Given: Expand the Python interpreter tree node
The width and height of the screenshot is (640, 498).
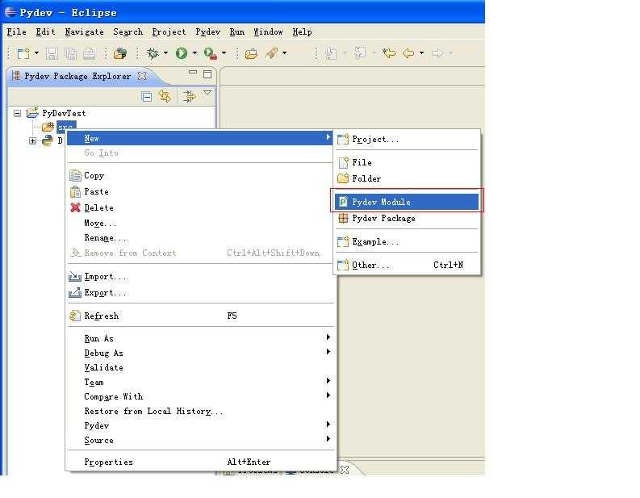Looking at the screenshot, I should pos(32,140).
